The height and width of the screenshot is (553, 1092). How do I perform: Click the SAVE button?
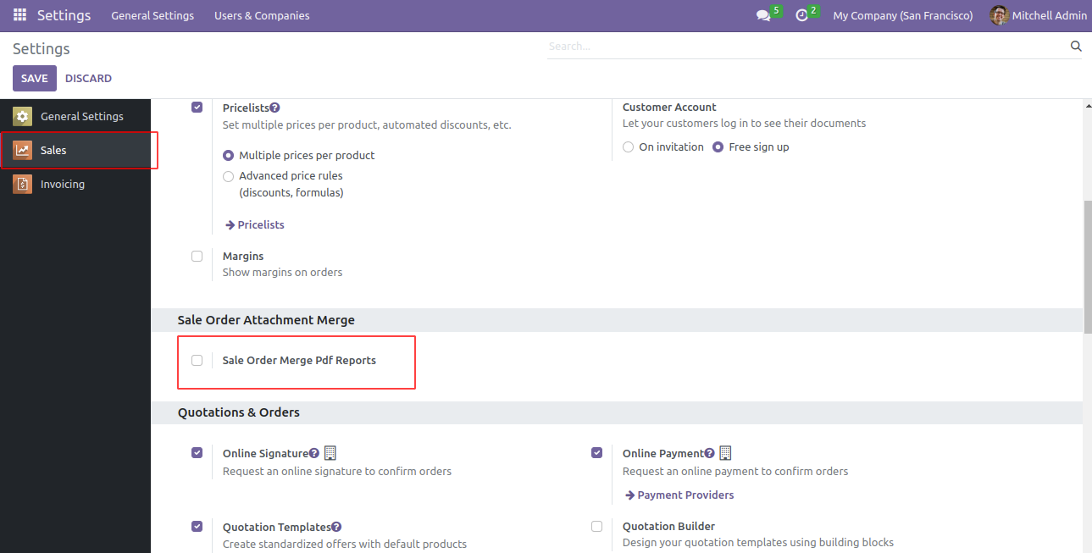point(35,78)
